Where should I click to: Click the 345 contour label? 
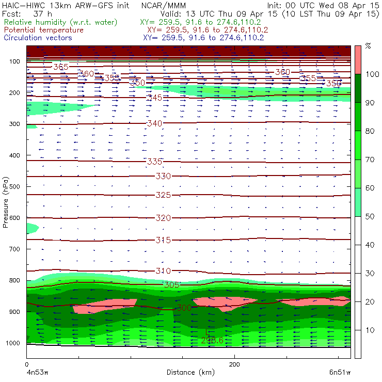pyautogui.click(x=154, y=98)
